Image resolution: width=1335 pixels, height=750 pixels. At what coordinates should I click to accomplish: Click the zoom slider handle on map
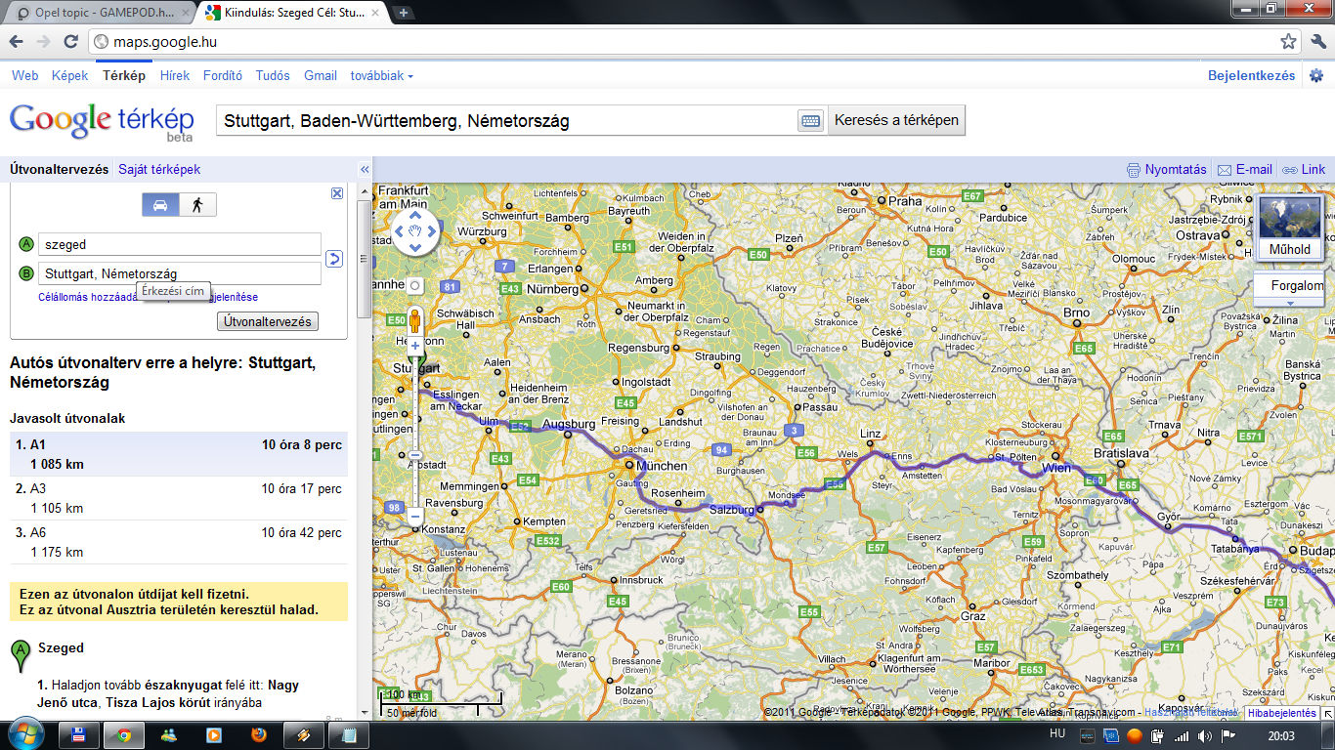(415, 455)
